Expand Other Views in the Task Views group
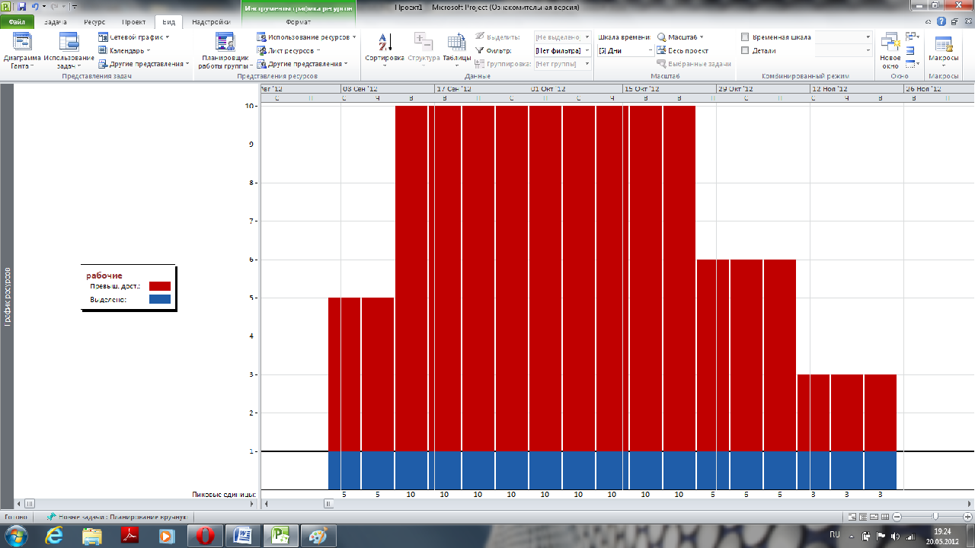 point(143,65)
